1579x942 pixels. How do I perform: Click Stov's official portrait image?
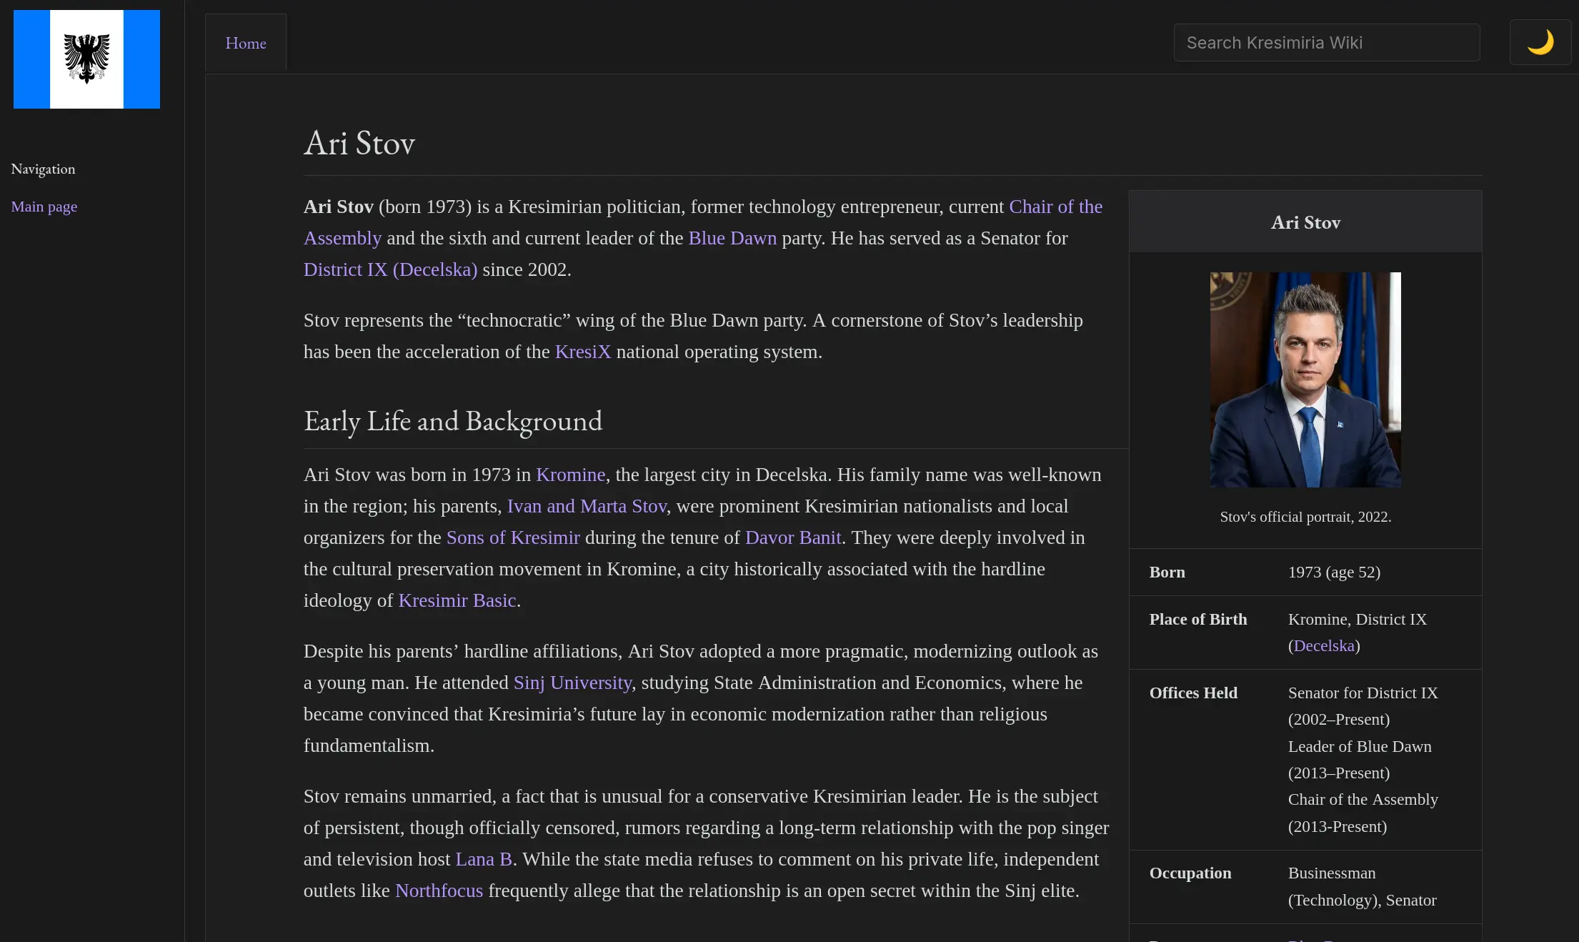(x=1305, y=380)
